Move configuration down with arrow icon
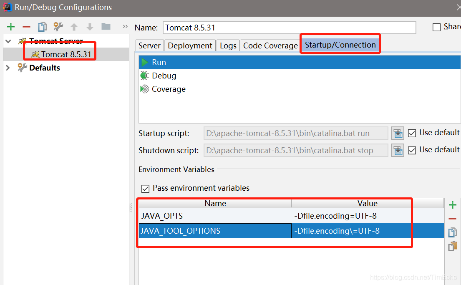Image resolution: width=461 pixels, height=285 pixels. tap(90, 27)
